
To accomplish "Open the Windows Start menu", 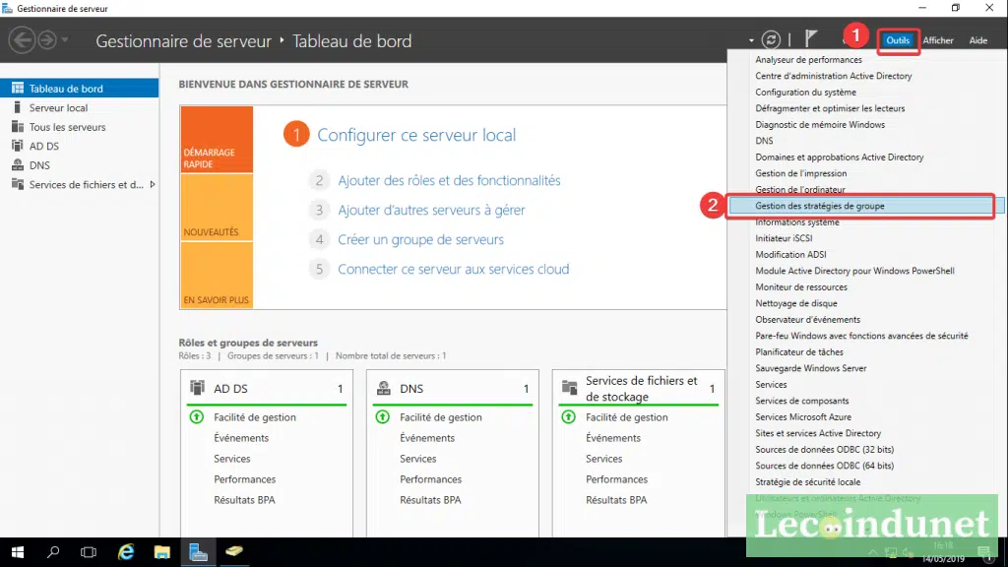I will tap(18, 551).
